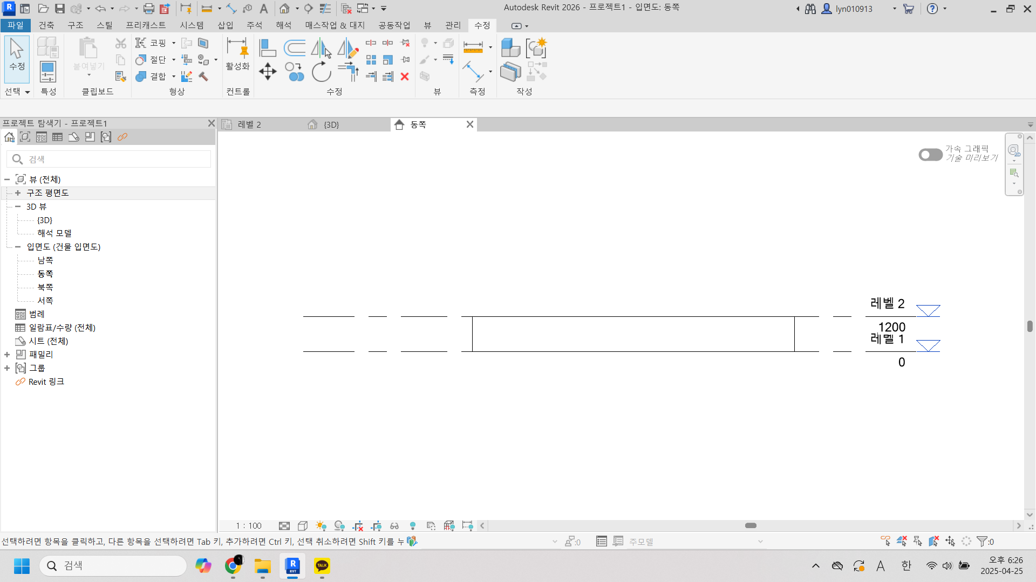Click the visual style cube icon

(303, 526)
